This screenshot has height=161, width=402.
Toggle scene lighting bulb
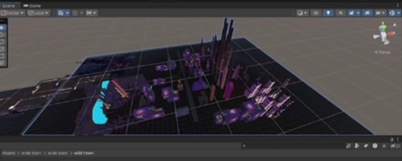coord(328,13)
